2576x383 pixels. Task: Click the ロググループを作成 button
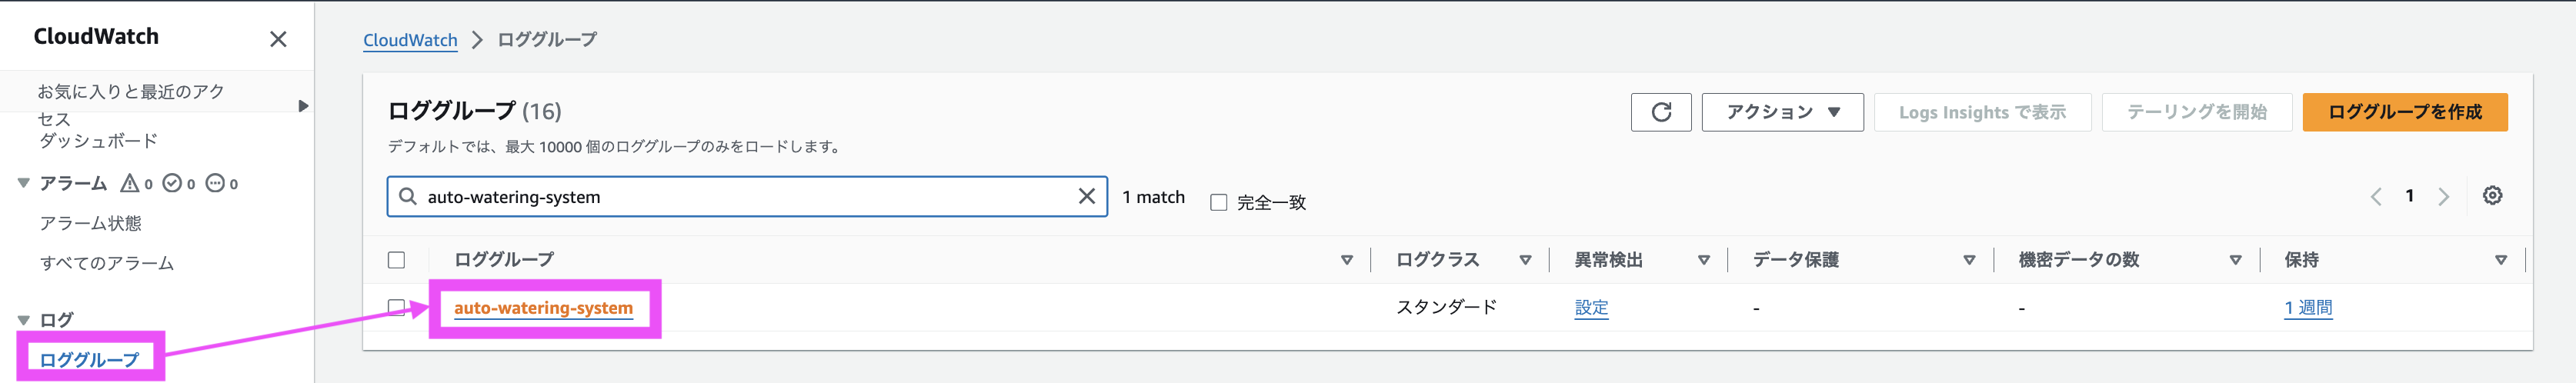(2405, 112)
